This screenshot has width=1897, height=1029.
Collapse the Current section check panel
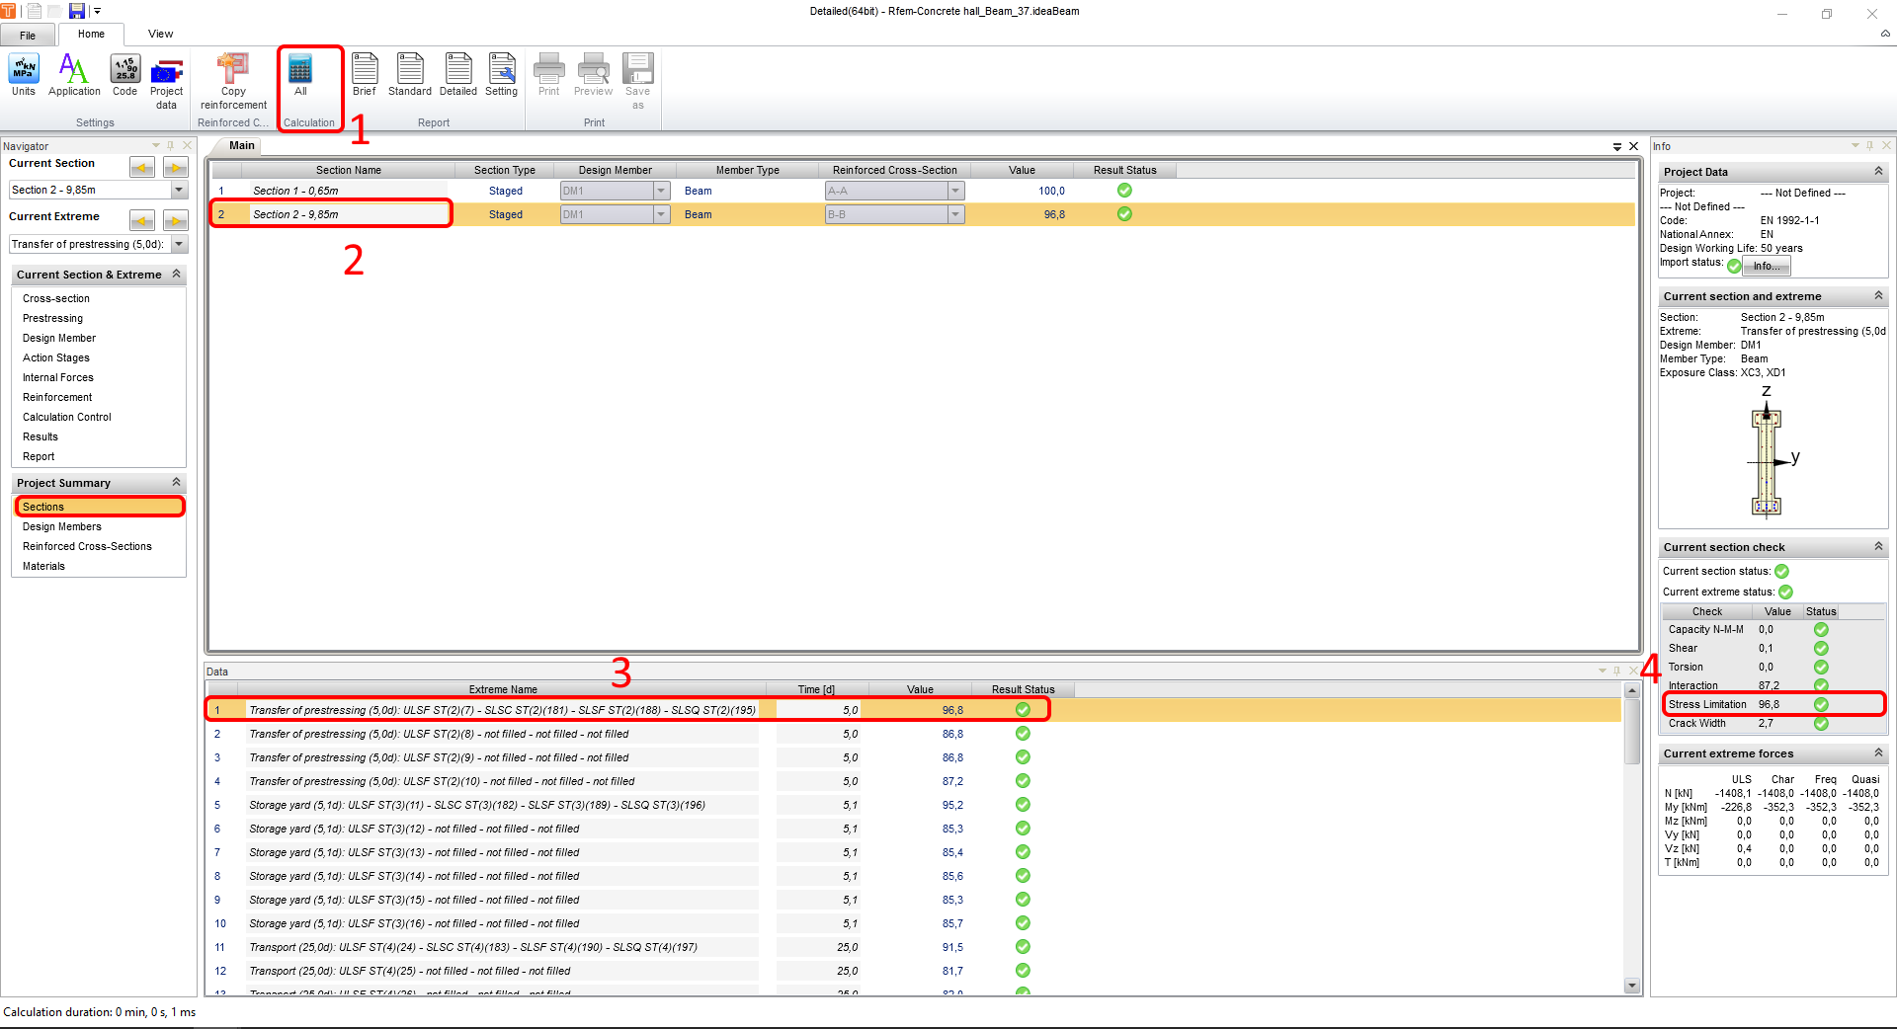1878,547
